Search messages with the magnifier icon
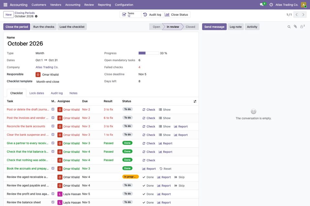Viewport: 310px width, 206px height. pyautogui.click(x=289, y=27)
